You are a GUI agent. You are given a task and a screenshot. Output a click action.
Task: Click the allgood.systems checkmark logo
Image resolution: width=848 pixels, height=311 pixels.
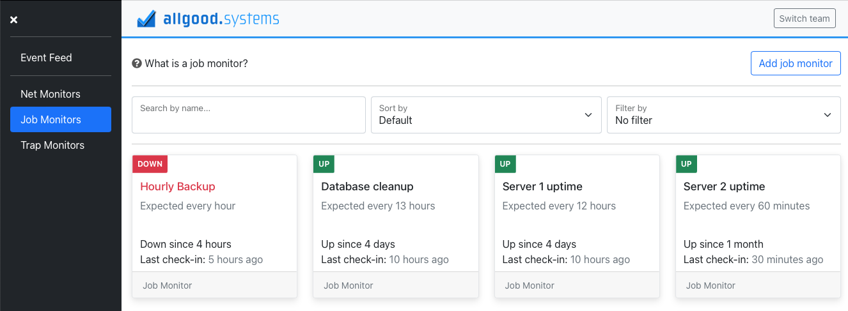146,19
